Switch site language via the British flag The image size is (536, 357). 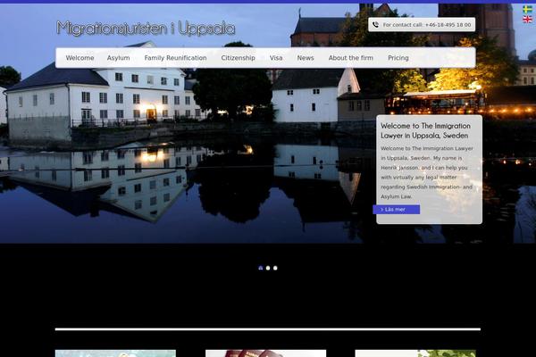(x=527, y=20)
